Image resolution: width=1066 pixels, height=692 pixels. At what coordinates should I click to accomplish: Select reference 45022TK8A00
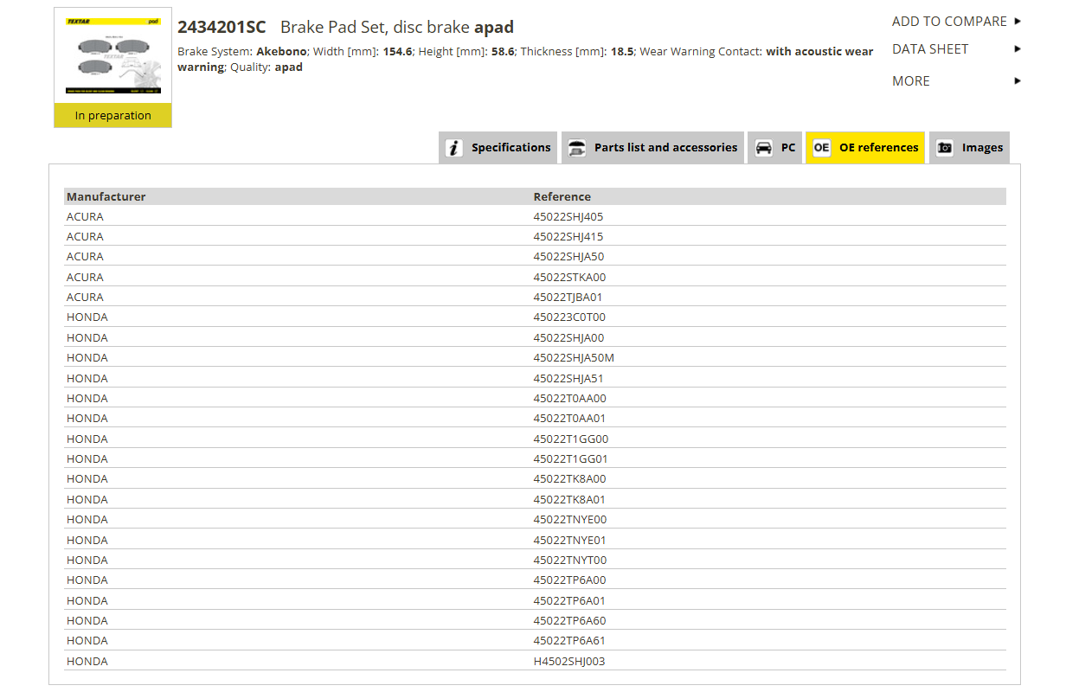pyautogui.click(x=570, y=479)
